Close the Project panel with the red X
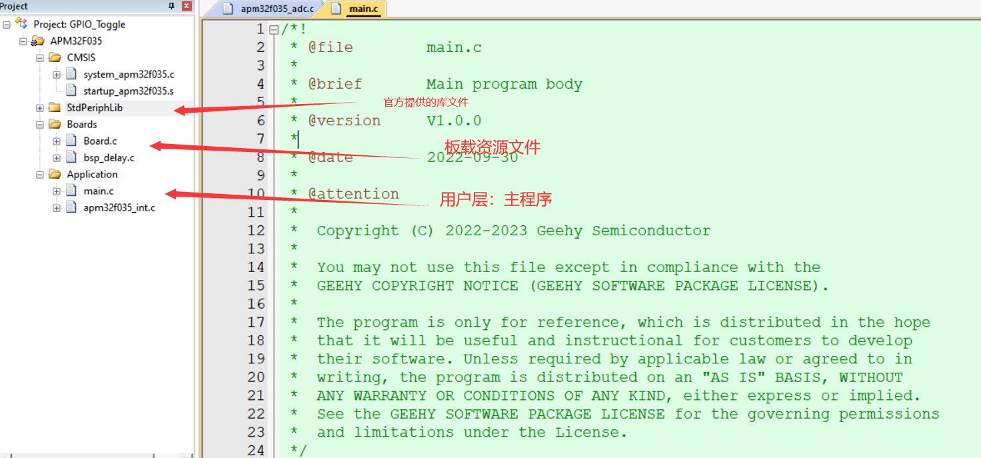The image size is (981, 458). (187, 6)
